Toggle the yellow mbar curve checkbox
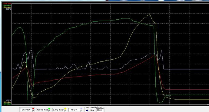 65,110
